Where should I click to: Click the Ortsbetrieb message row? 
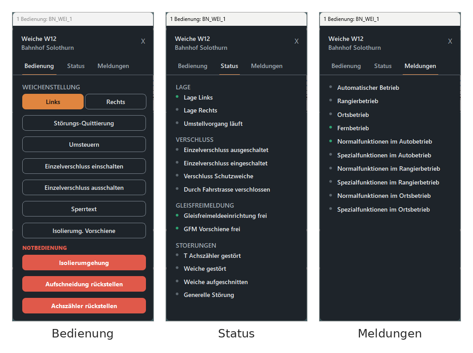[x=349, y=115]
